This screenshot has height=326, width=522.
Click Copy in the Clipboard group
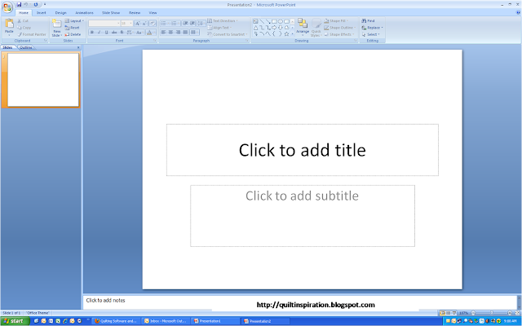click(x=24, y=28)
